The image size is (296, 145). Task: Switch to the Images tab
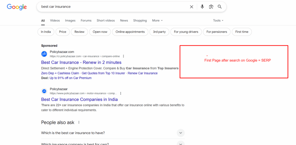click(x=70, y=21)
